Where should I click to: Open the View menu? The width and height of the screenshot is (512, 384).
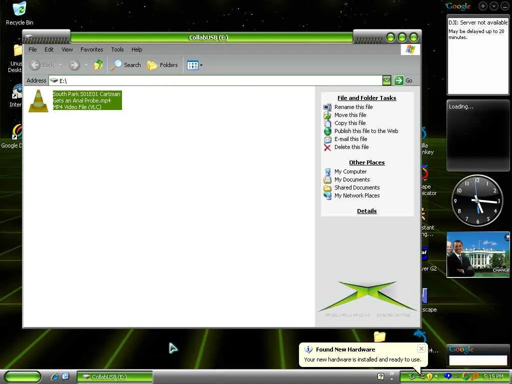pos(67,49)
